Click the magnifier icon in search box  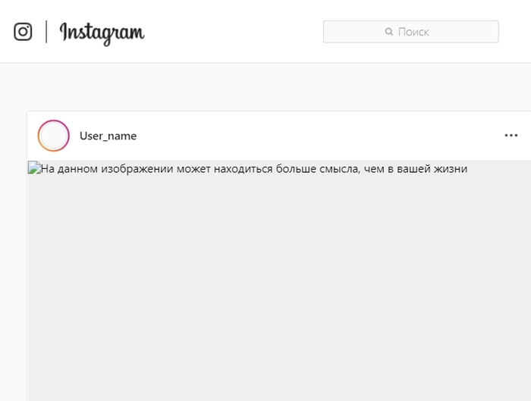[x=388, y=32]
